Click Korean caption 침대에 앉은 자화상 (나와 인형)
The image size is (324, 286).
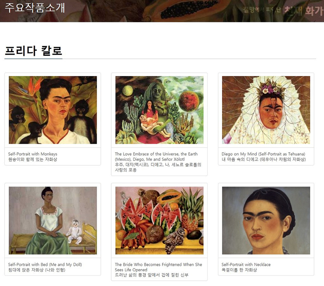click(x=37, y=270)
